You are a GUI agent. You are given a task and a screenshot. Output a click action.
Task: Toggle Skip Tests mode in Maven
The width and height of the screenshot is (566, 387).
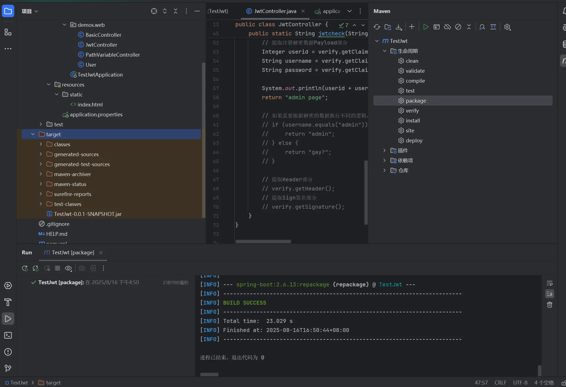coord(458,27)
